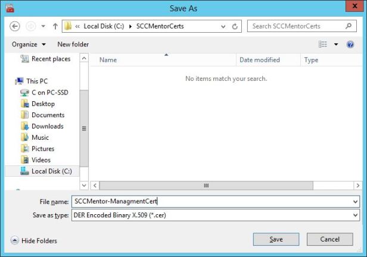This screenshot has width=367, height=257.
Task: Select the Downloads folder in sidebar
Action: tap(47, 126)
